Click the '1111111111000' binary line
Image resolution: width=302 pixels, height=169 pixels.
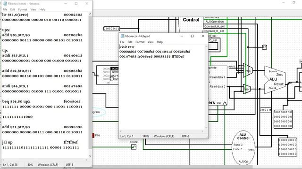coord(17,117)
